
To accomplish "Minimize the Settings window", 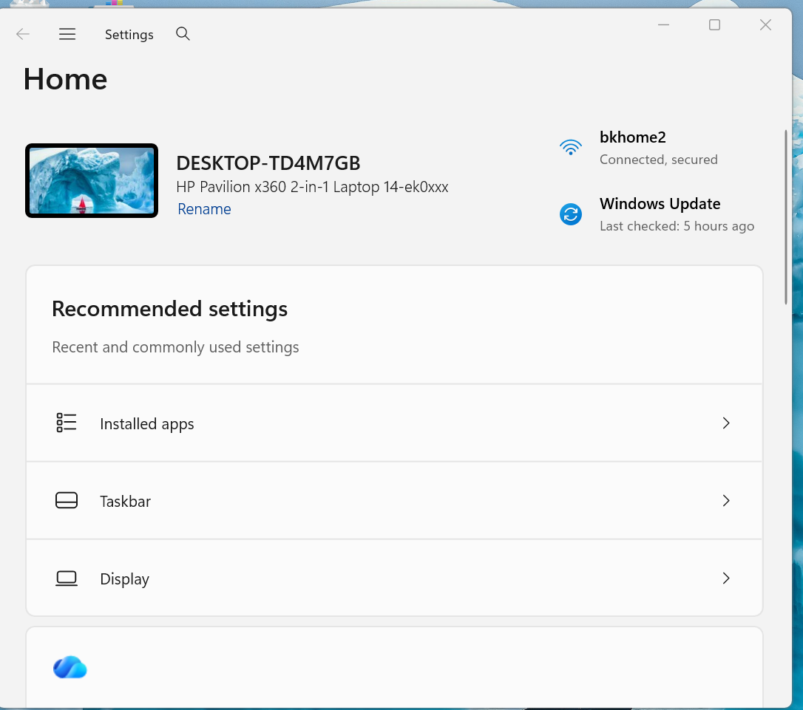I will pos(663,24).
